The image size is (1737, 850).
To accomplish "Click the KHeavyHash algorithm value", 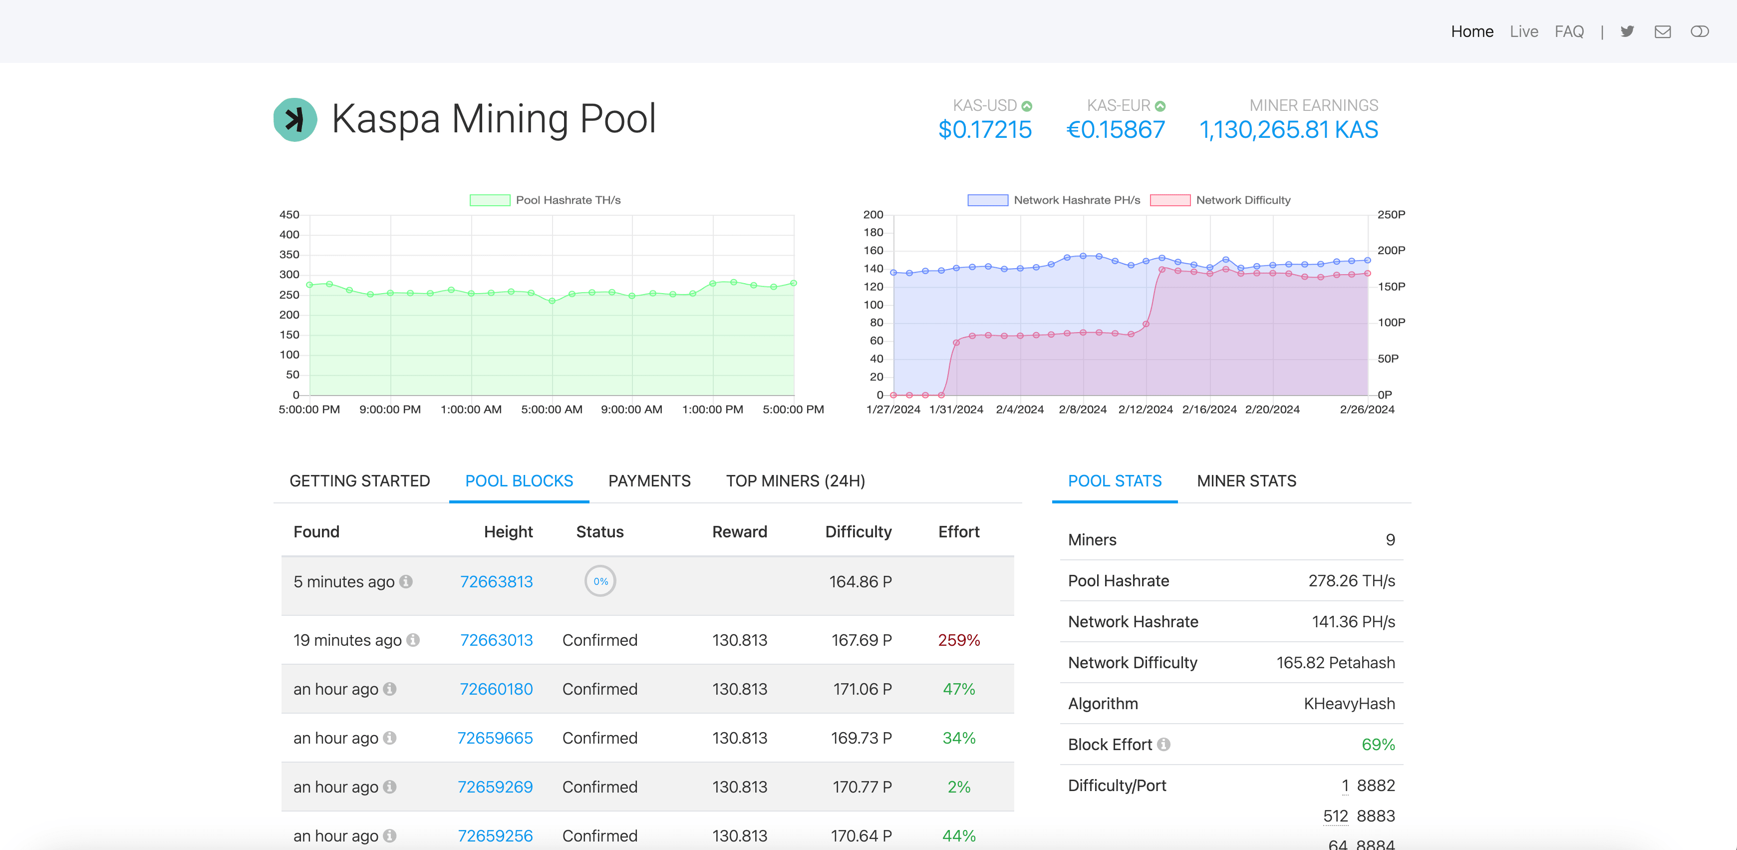I will point(1349,703).
